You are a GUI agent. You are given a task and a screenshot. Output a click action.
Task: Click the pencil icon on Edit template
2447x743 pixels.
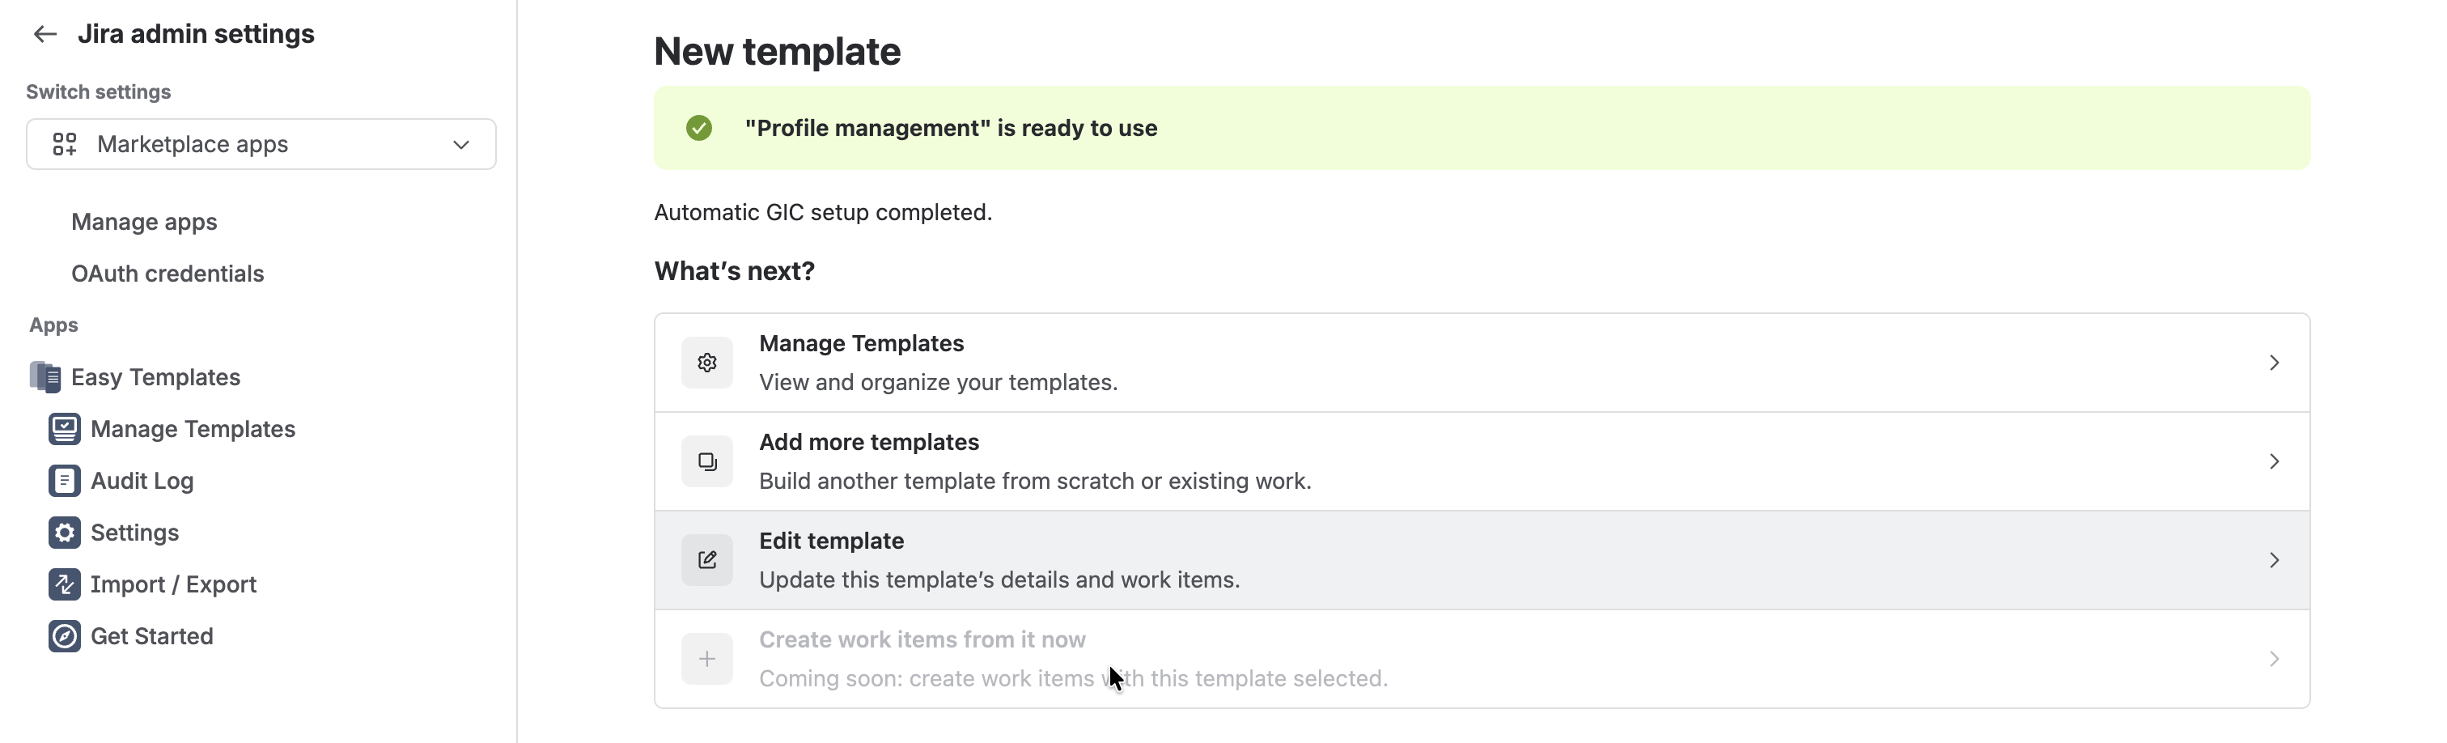[706, 561]
